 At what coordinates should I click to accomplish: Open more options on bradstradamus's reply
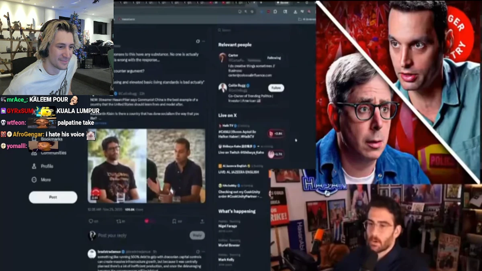pos(203,251)
